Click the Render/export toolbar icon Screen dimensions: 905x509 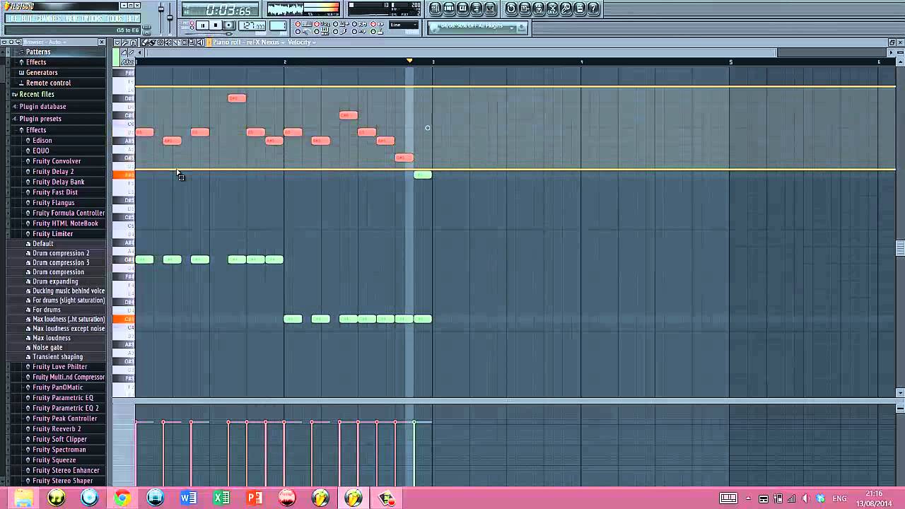tap(538, 8)
